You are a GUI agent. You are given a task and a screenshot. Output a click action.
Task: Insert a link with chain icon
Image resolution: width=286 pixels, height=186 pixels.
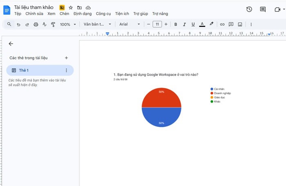click(x=222, y=24)
